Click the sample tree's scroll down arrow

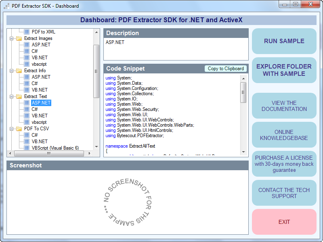96,147
